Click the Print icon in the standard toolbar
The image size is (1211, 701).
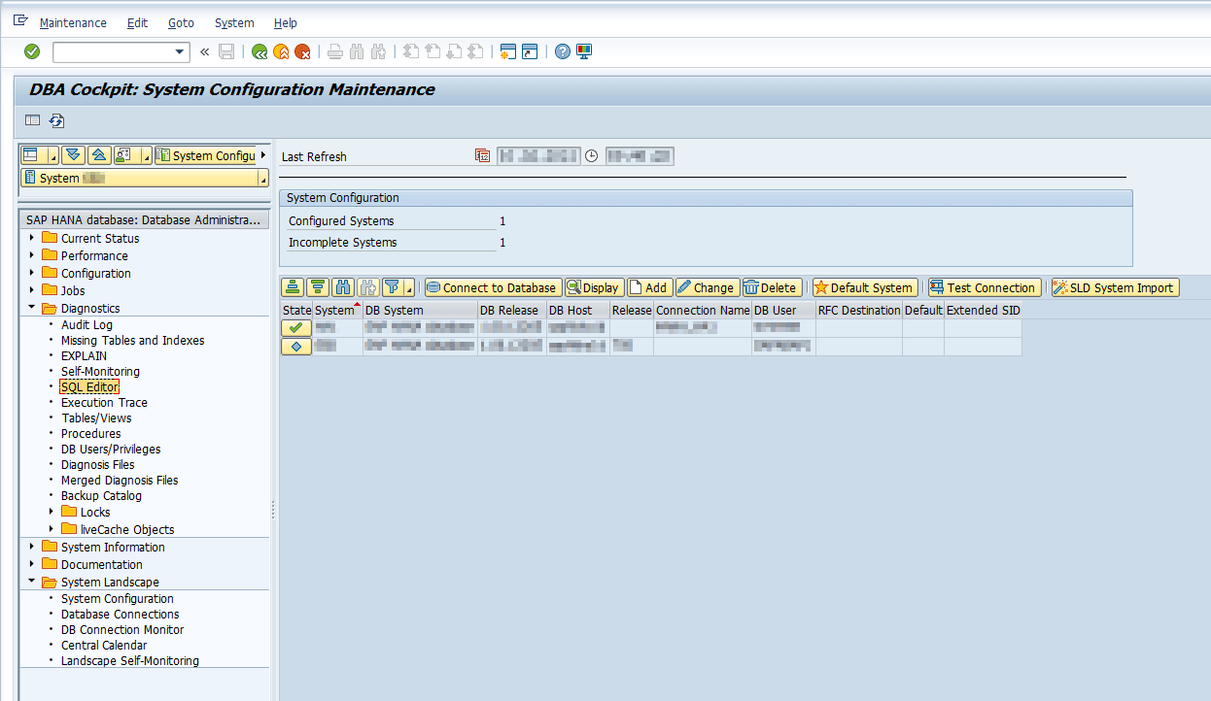[334, 51]
